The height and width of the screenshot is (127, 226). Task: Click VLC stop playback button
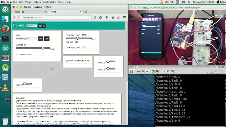pos(143,71)
